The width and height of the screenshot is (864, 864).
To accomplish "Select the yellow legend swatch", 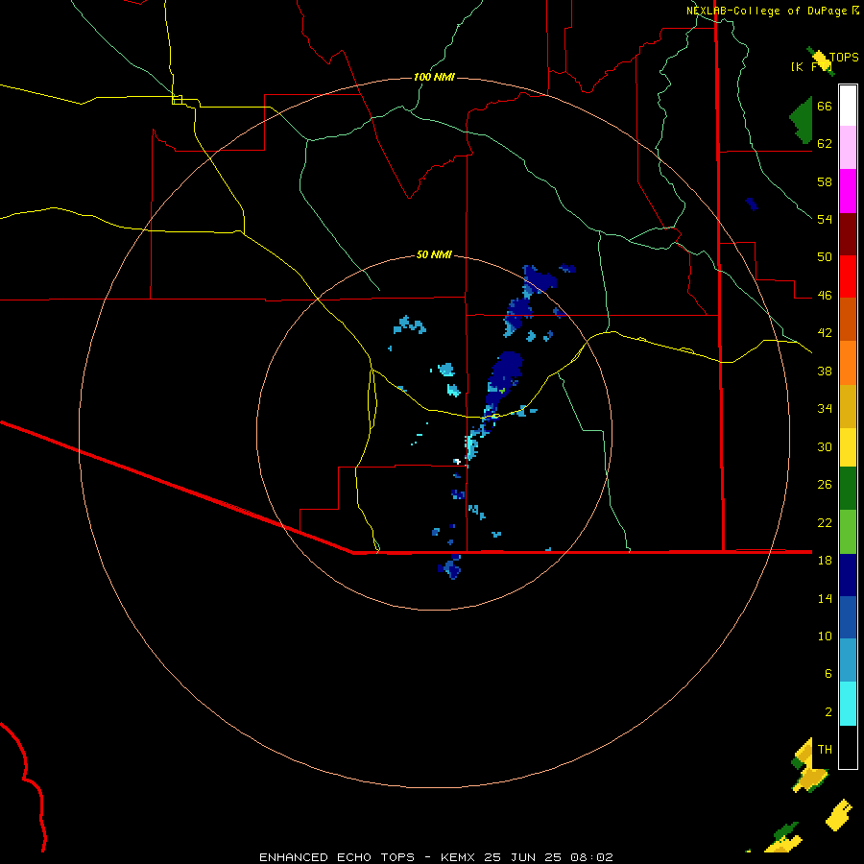I will 848,447.
